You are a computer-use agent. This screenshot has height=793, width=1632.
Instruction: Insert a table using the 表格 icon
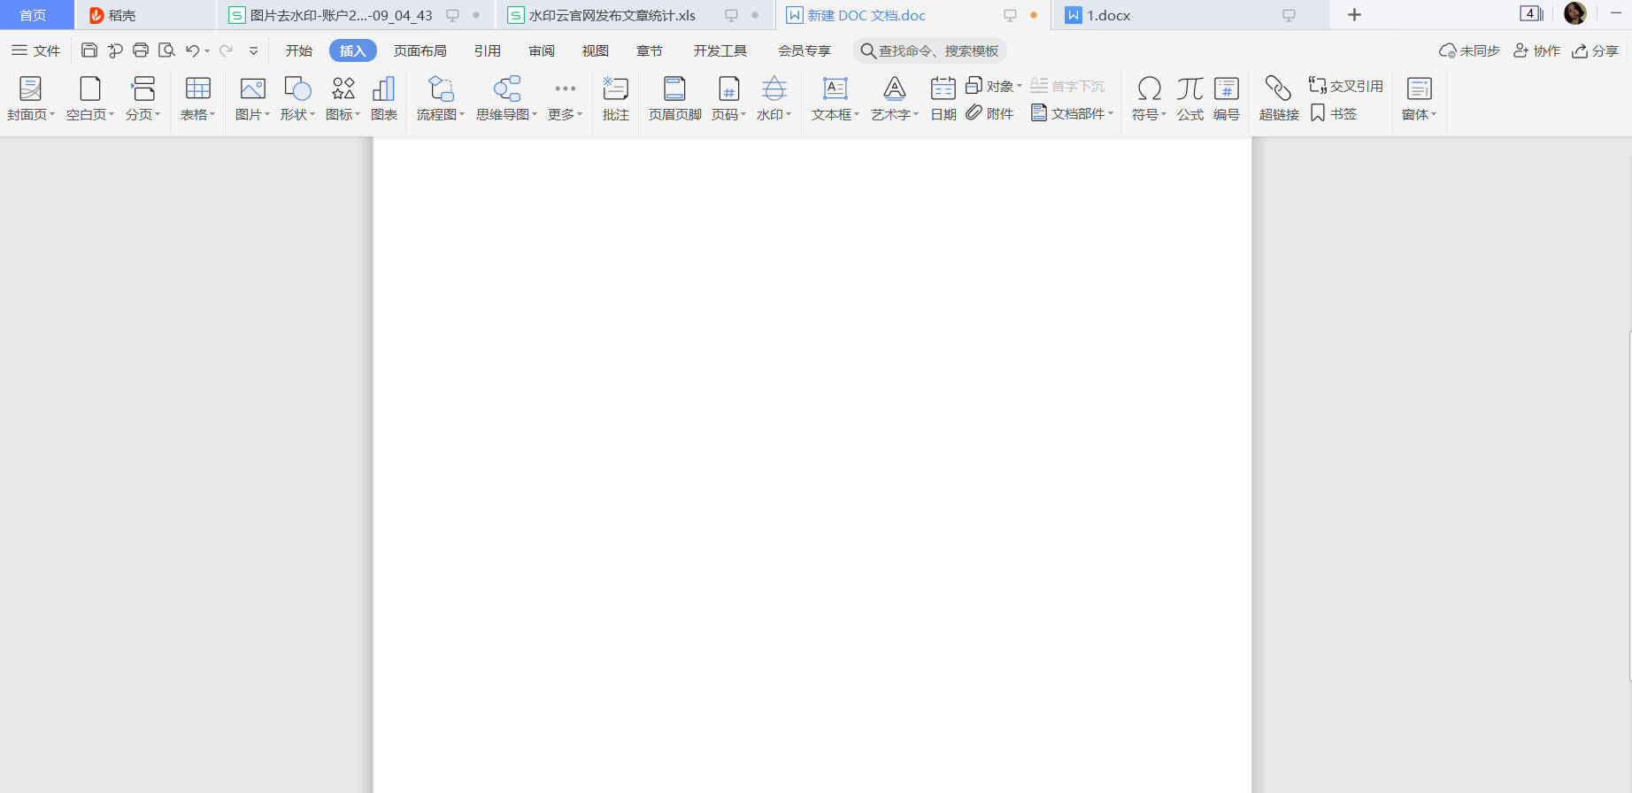pyautogui.click(x=197, y=89)
